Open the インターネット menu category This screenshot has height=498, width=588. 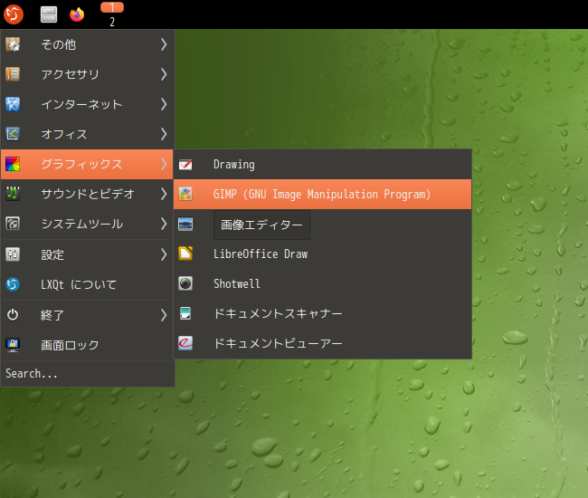pyautogui.click(x=87, y=104)
